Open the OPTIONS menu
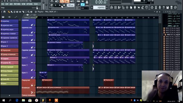Screen dimensions: 183x103 [29, 4]
